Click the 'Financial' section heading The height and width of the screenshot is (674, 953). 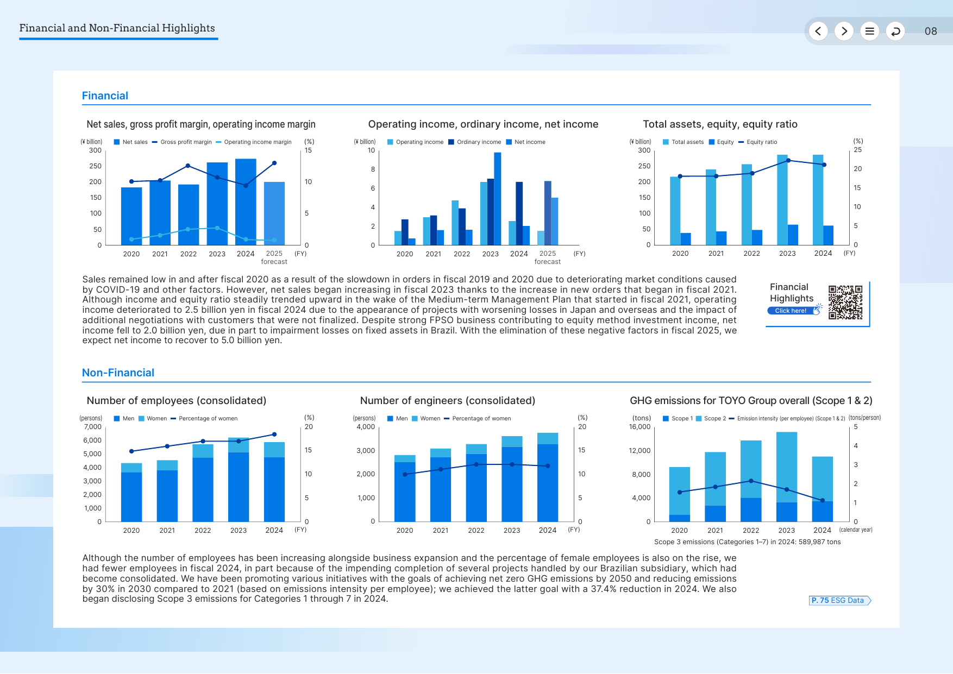pyautogui.click(x=105, y=96)
